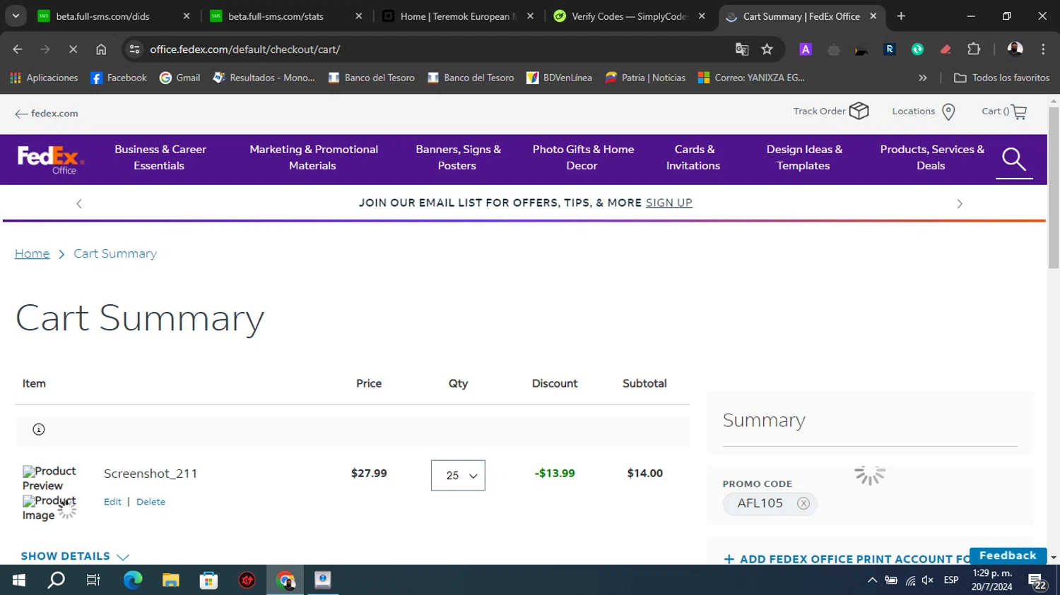The width and height of the screenshot is (1060, 595).
Task: Open Photo Gifts & Home Decor menu
Action: tap(583, 157)
